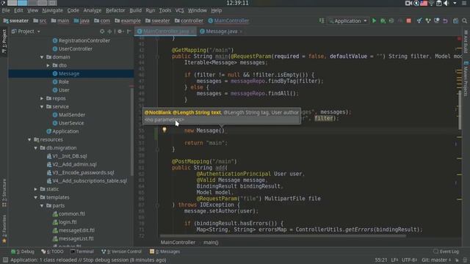Click the Build project icon left of Application
Image resolution: width=470 pixels, height=264 pixels.
pos(322,21)
